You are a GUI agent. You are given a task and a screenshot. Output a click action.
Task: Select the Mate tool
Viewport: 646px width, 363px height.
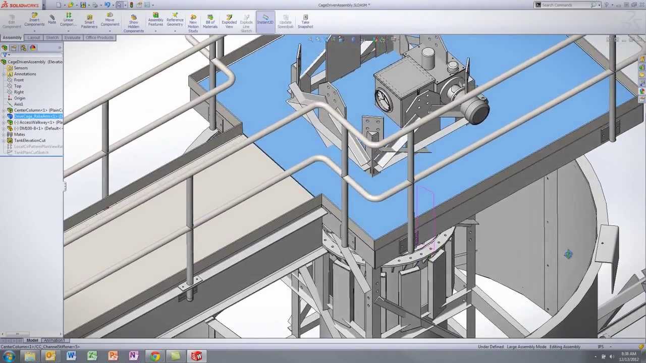click(x=52, y=20)
